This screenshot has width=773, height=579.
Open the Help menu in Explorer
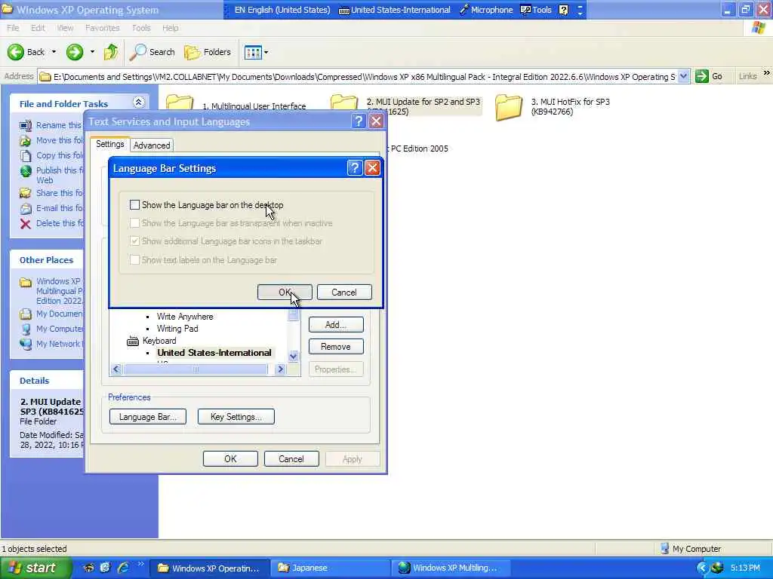pos(170,28)
